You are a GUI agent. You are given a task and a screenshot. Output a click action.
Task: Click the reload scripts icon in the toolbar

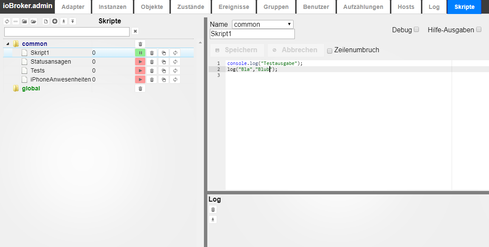click(7, 21)
